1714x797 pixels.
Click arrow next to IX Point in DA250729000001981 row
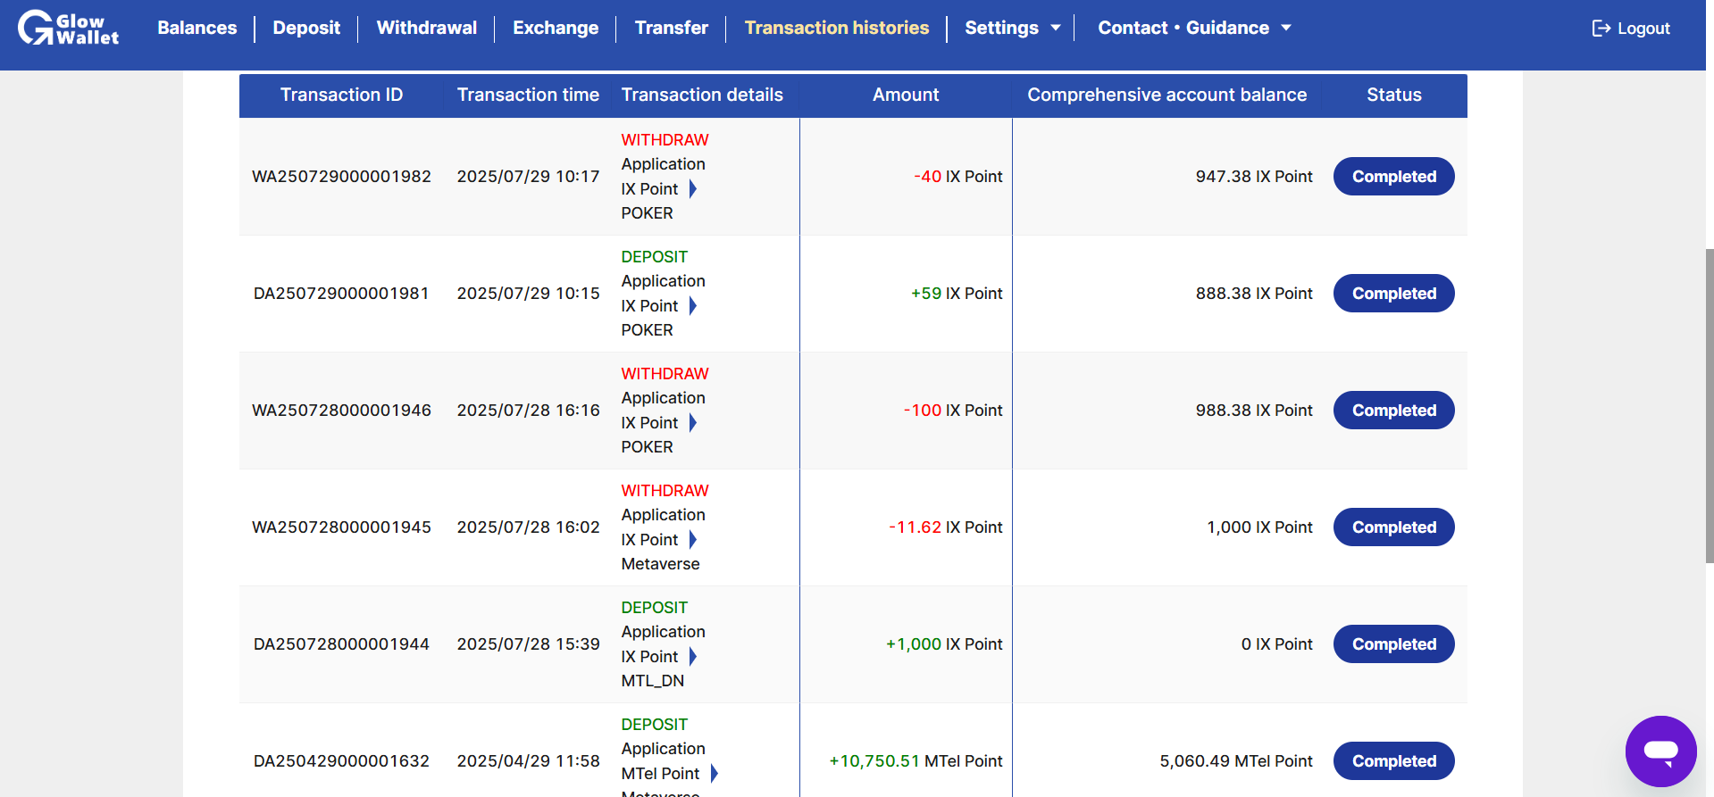pyautogui.click(x=693, y=306)
